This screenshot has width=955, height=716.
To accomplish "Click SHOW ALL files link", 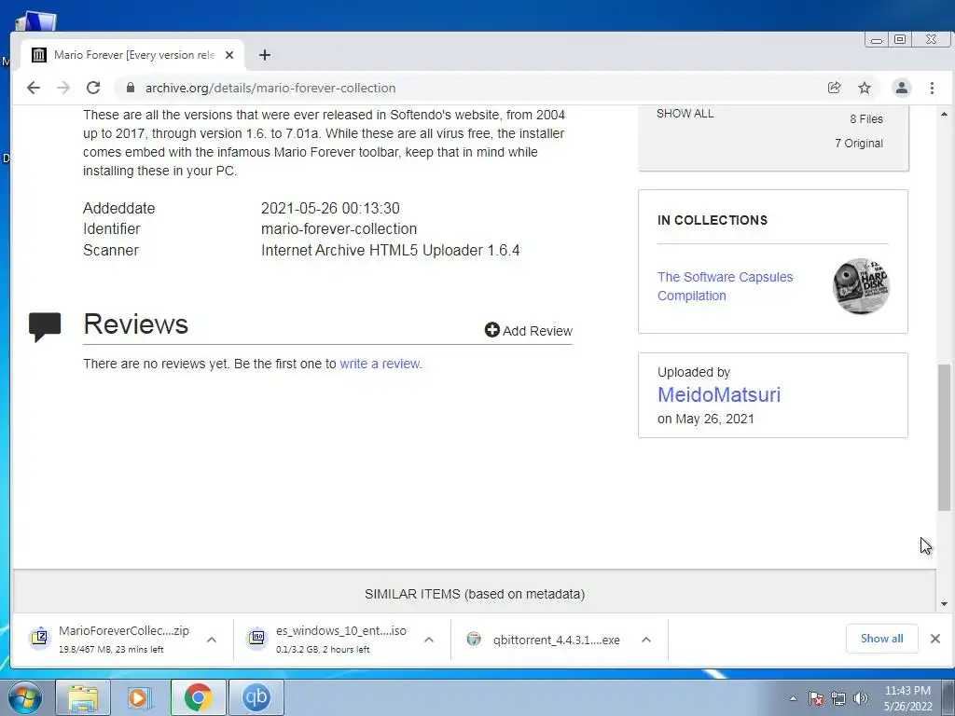I will pos(685,114).
